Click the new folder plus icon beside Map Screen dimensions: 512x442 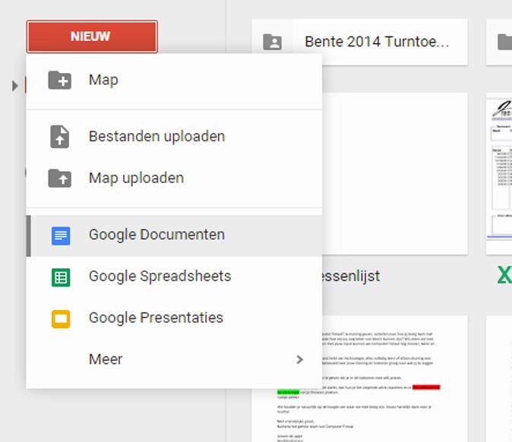pos(60,80)
